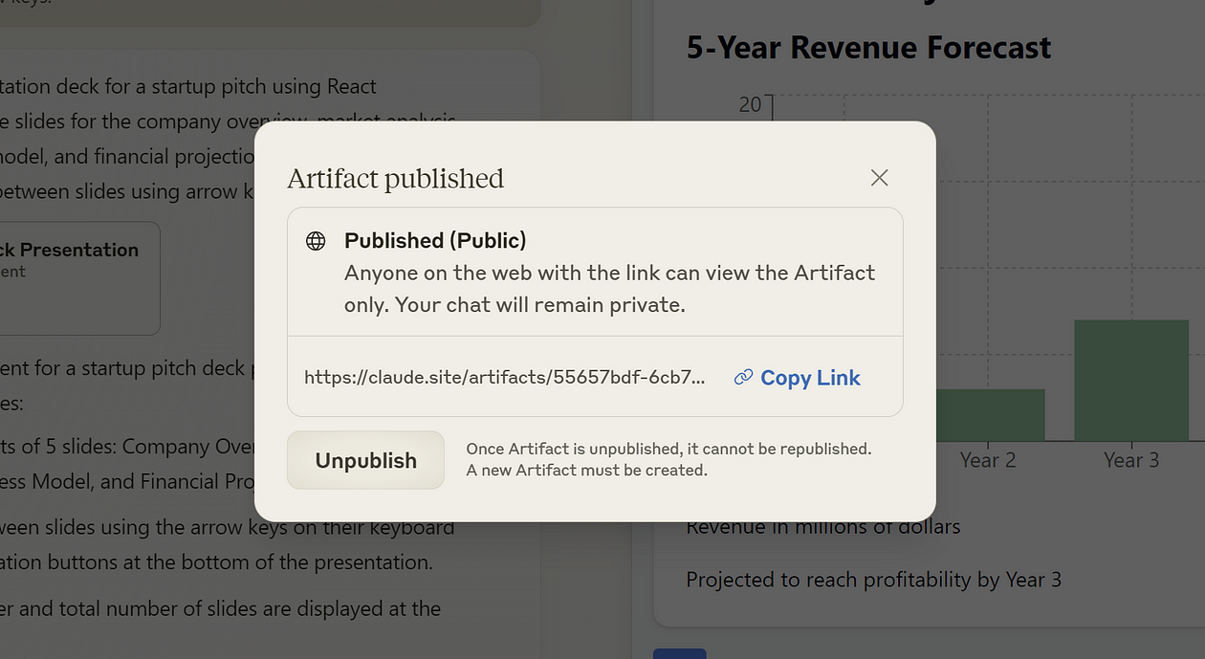1205x659 pixels.
Task: Dismiss the Artifact published dialog via the X
Action: [x=879, y=177]
